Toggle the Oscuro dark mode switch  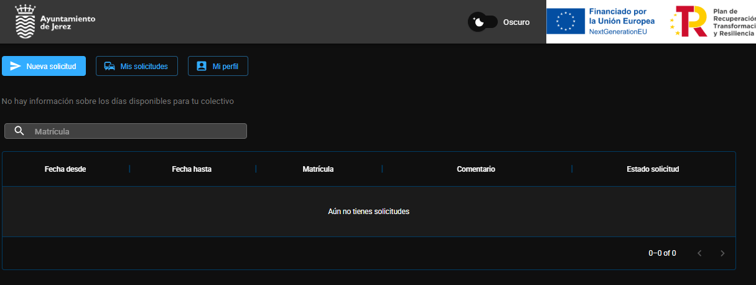483,22
